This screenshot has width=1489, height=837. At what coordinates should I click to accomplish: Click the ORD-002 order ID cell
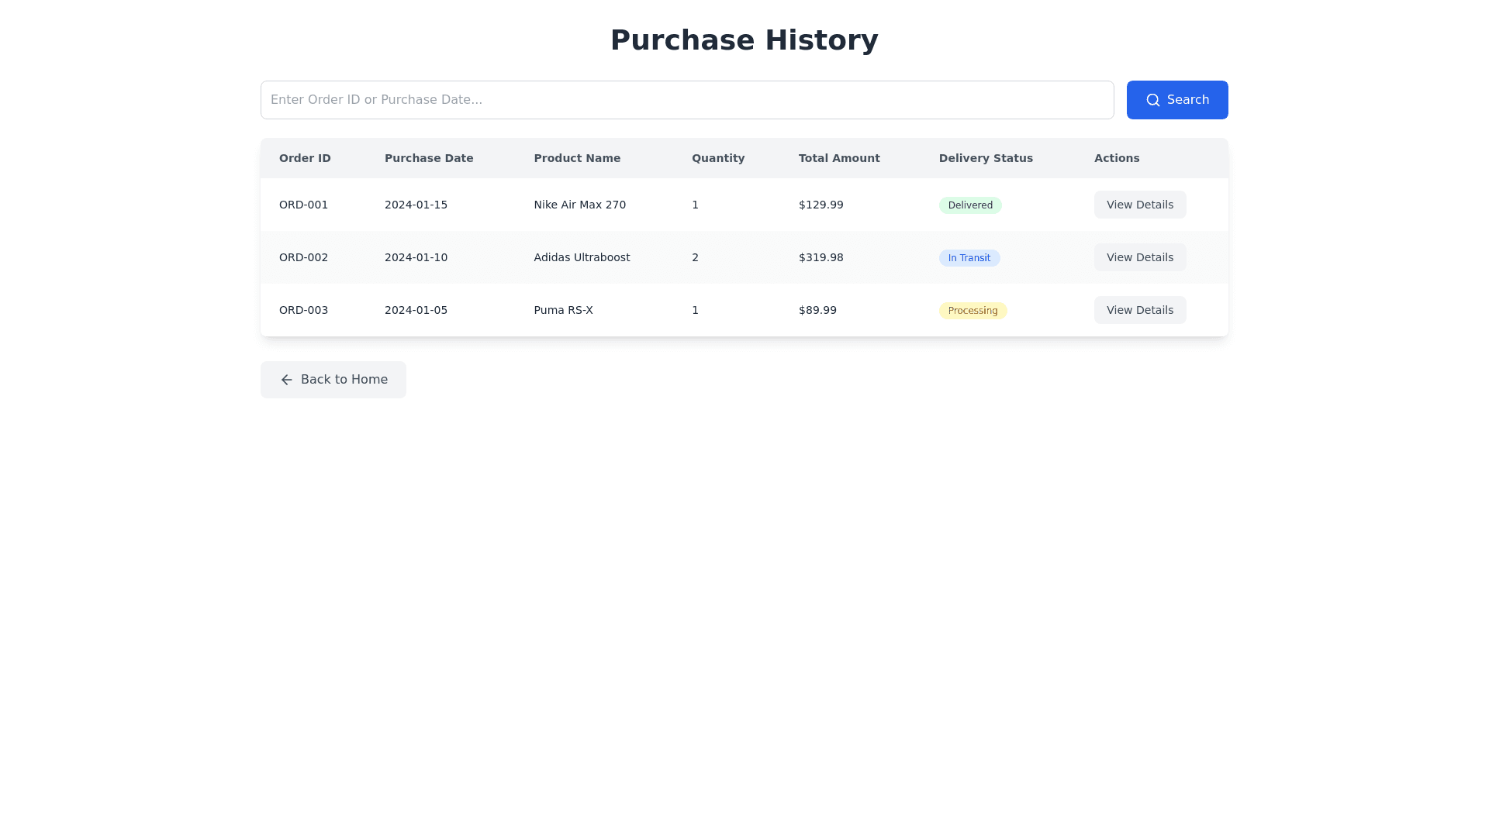pyautogui.click(x=303, y=257)
